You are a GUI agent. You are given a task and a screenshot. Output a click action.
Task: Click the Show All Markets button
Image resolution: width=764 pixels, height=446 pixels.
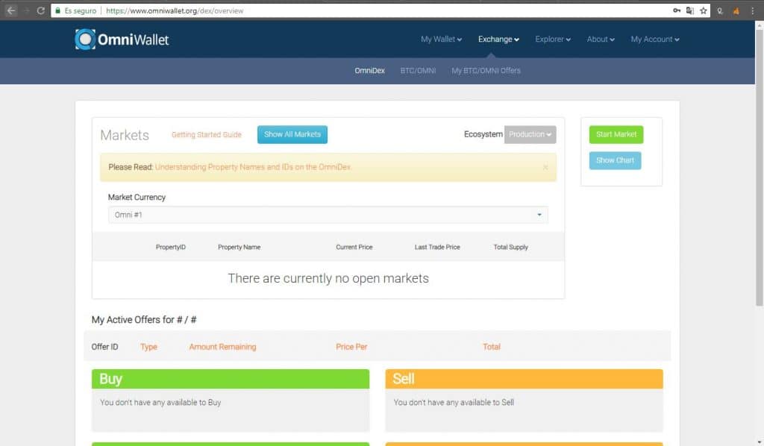[292, 134]
